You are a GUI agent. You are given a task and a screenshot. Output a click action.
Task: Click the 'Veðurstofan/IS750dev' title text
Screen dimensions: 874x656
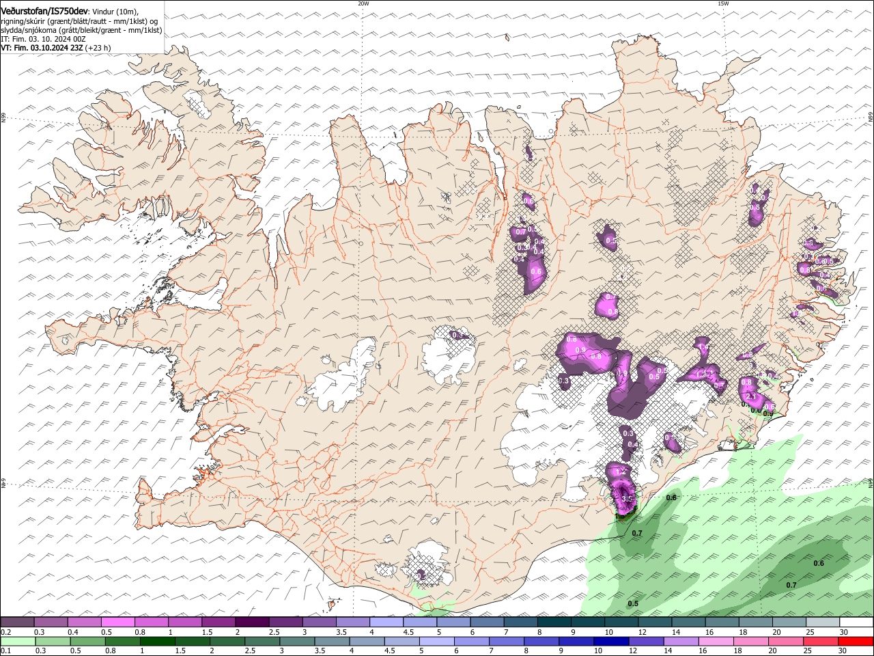(44, 12)
